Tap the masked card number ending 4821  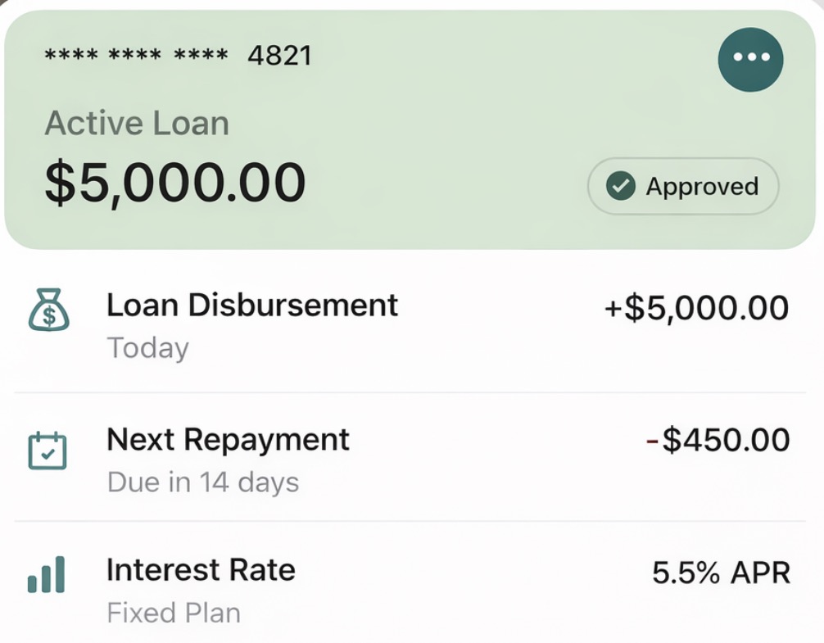(x=178, y=55)
